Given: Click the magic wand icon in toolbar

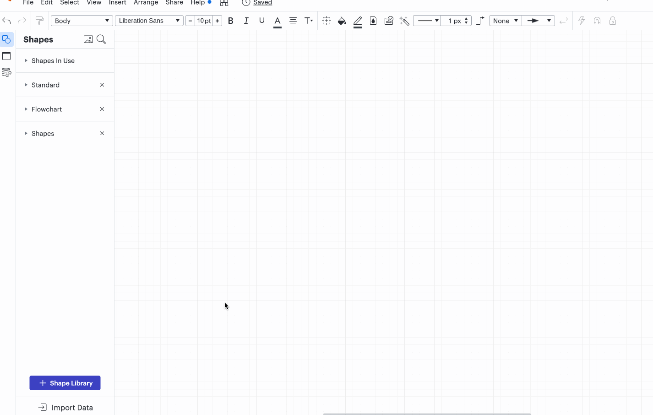Looking at the screenshot, I should 404,21.
